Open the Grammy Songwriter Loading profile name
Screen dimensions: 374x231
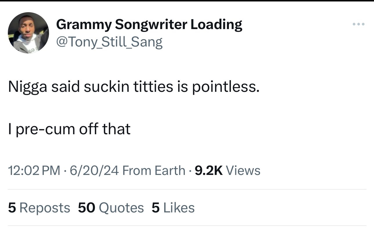[x=149, y=24]
